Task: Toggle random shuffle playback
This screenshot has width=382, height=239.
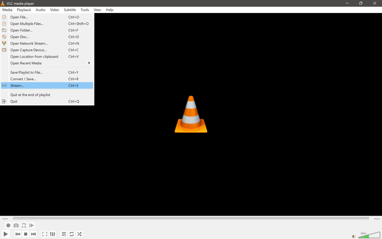Action: click(79, 234)
